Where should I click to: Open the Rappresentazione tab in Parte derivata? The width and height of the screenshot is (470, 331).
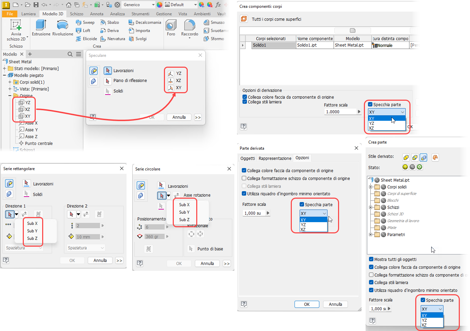(275, 158)
